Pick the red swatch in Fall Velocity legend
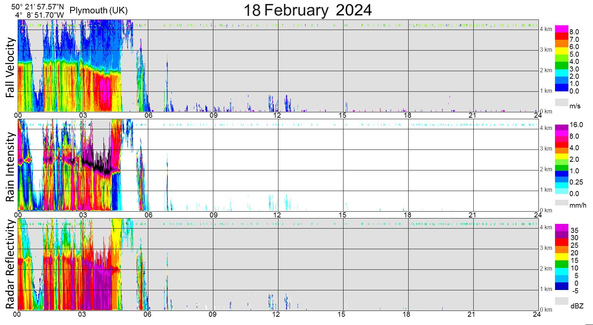The width and height of the screenshot is (593, 325). pyautogui.click(x=562, y=36)
